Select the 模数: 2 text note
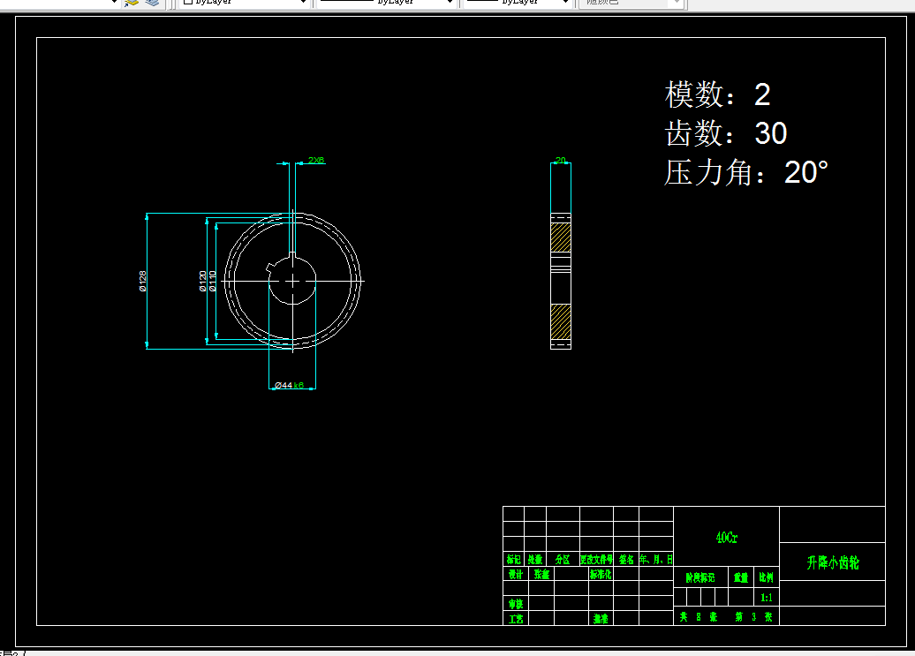Viewport: 915px width, 656px height. point(718,94)
